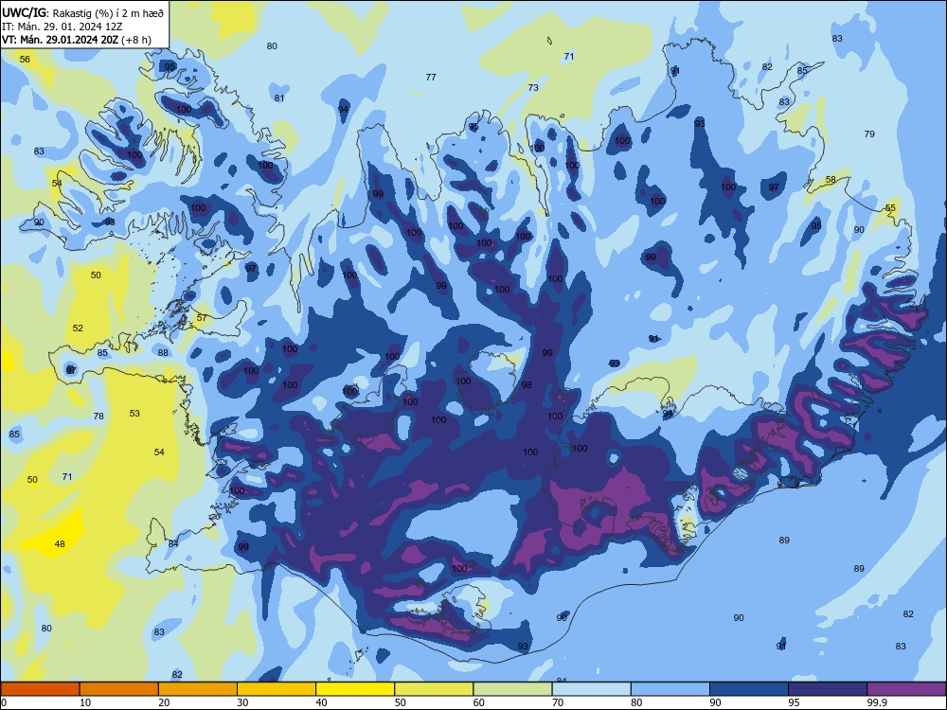The height and width of the screenshot is (710, 947).
Task: Click legend tick label '60'
Action: pyautogui.click(x=479, y=702)
